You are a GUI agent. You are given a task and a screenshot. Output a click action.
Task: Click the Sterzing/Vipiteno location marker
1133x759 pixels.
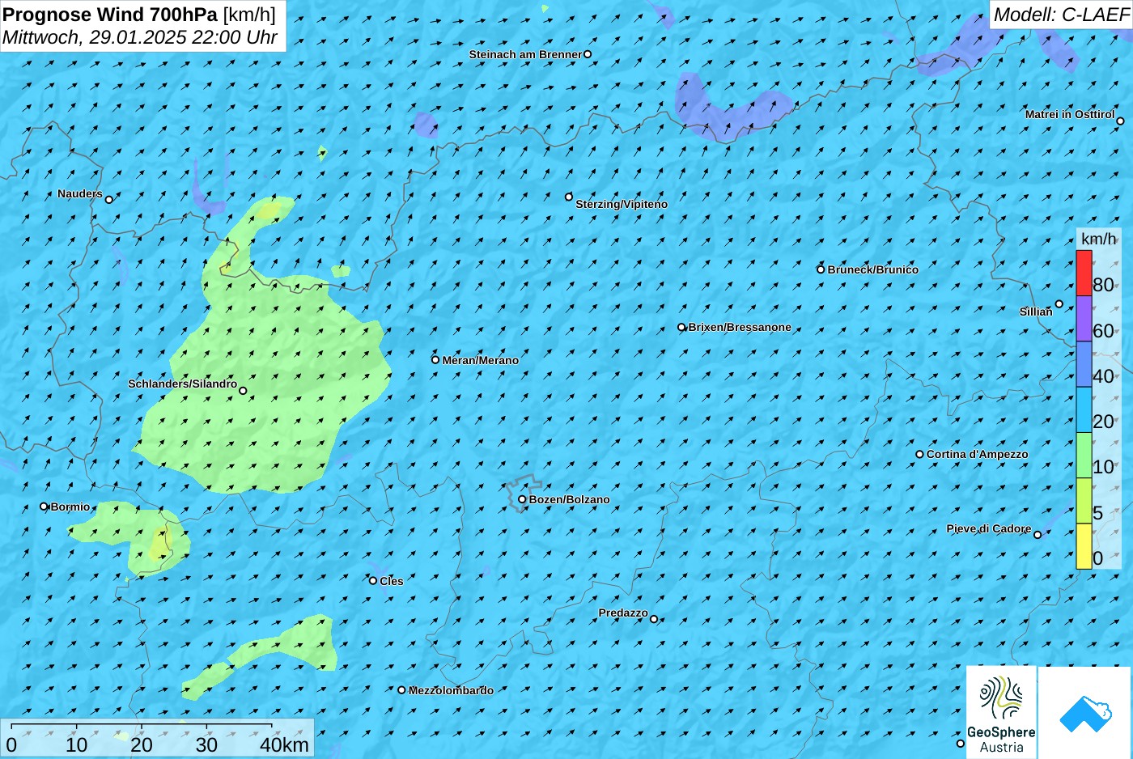click(x=568, y=197)
